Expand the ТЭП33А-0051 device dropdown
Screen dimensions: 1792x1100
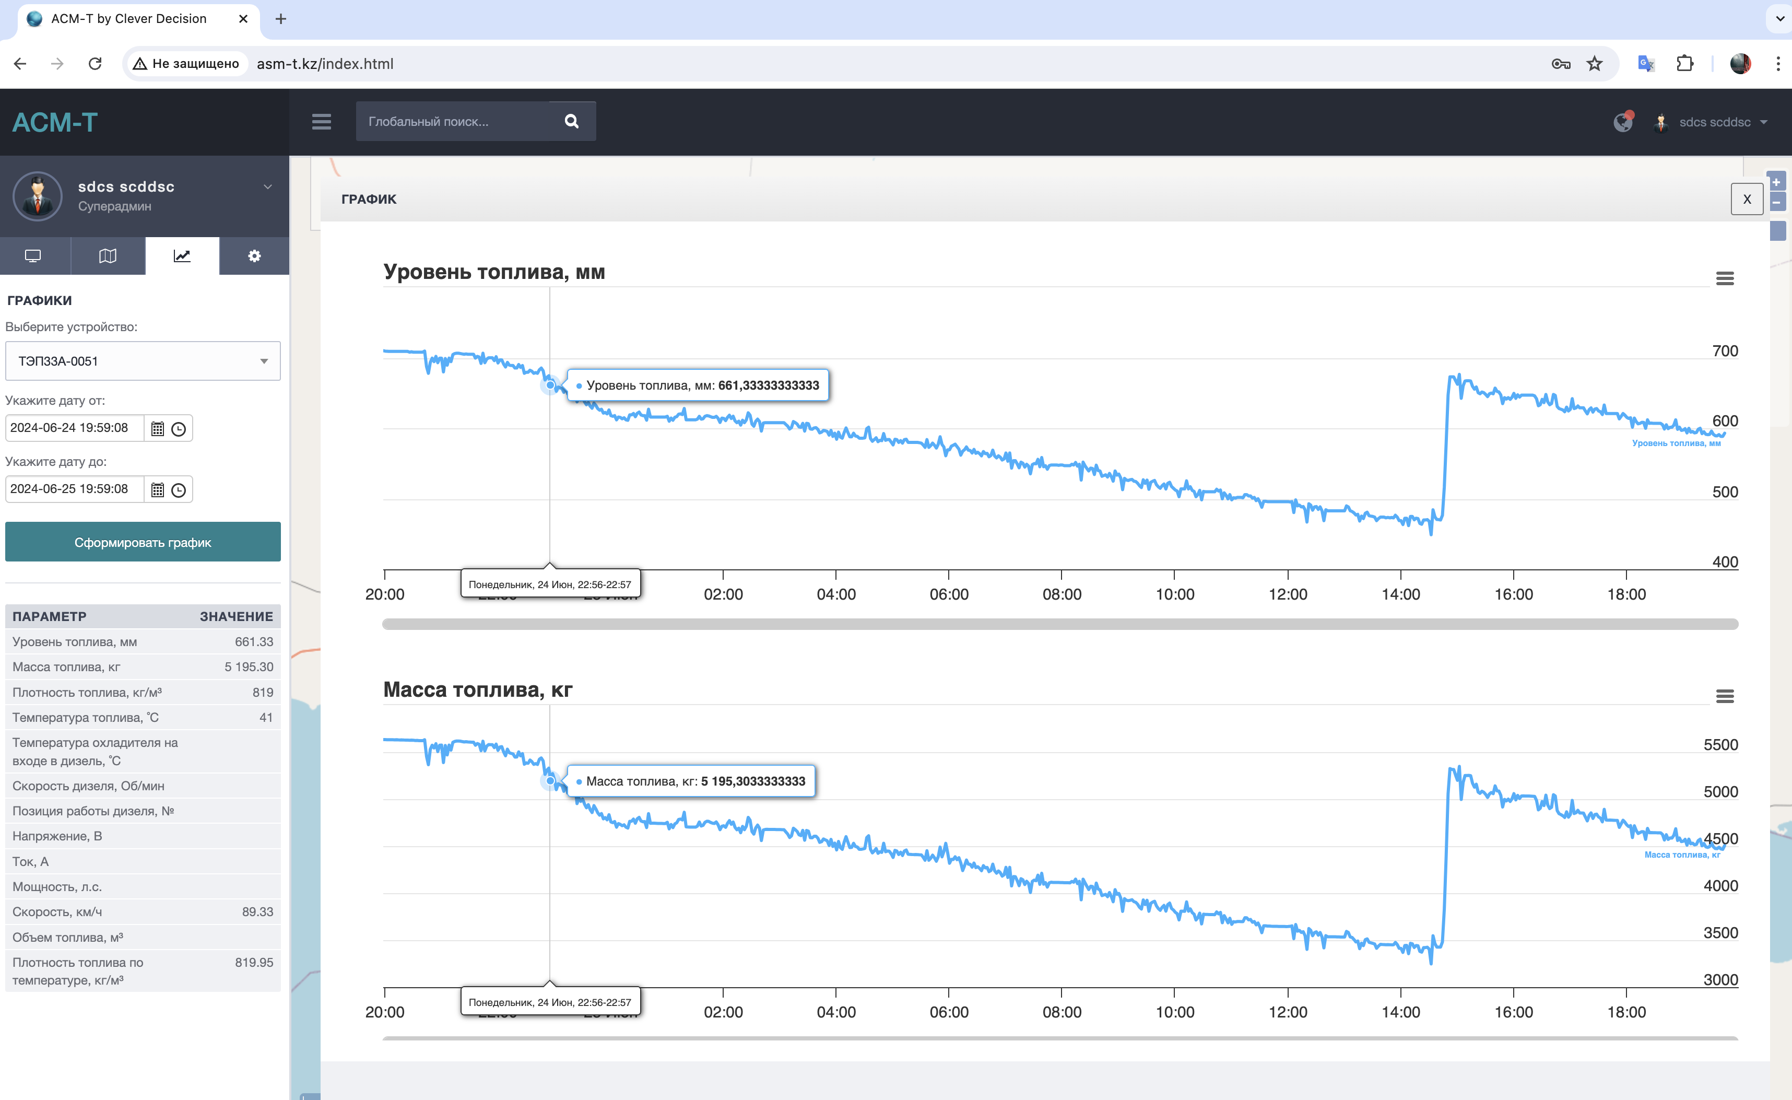click(143, 361)
